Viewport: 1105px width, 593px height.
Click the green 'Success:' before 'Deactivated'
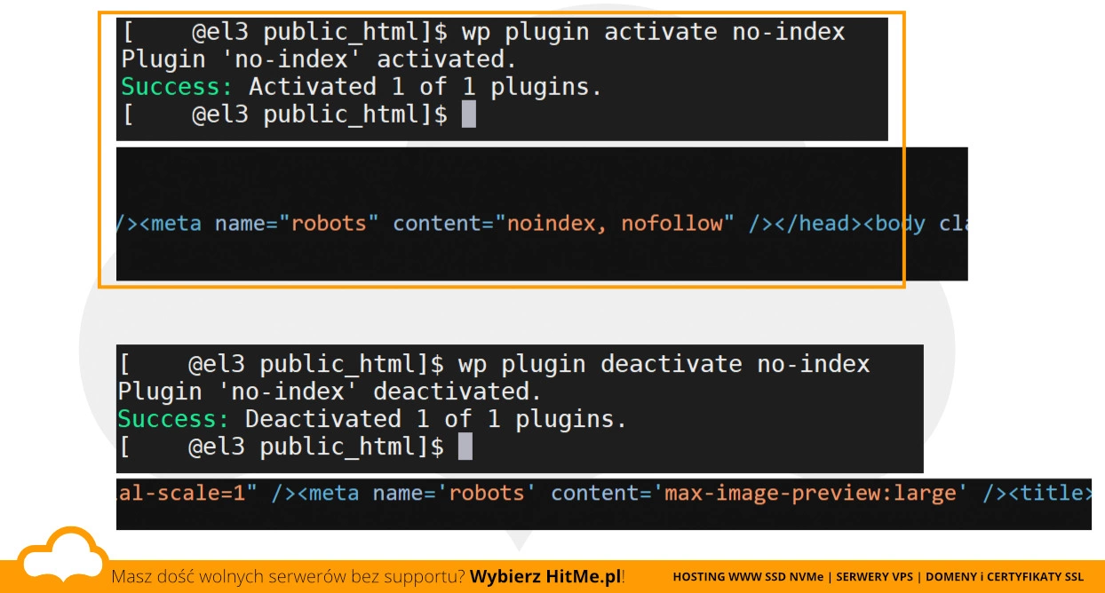click(x=173, y=419)
